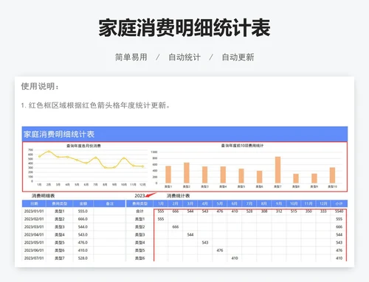This screenshot has width=369, height=282.
Task: Select the date cell 2023/07/01
Action: pyautogui.click(x=34, y=258)
